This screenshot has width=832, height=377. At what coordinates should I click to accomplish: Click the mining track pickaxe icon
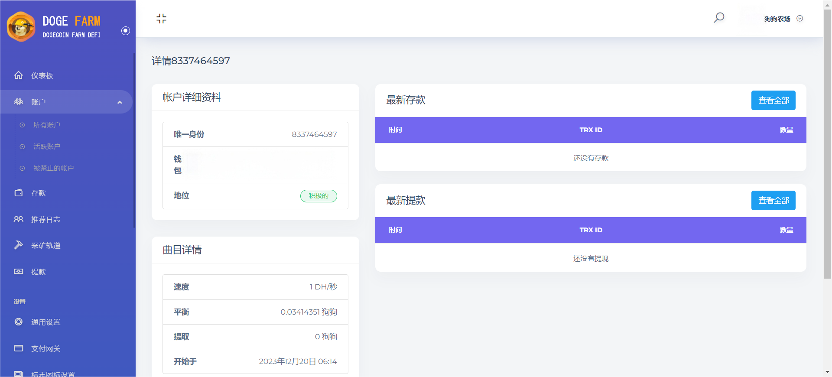click(x=19, y=245)
